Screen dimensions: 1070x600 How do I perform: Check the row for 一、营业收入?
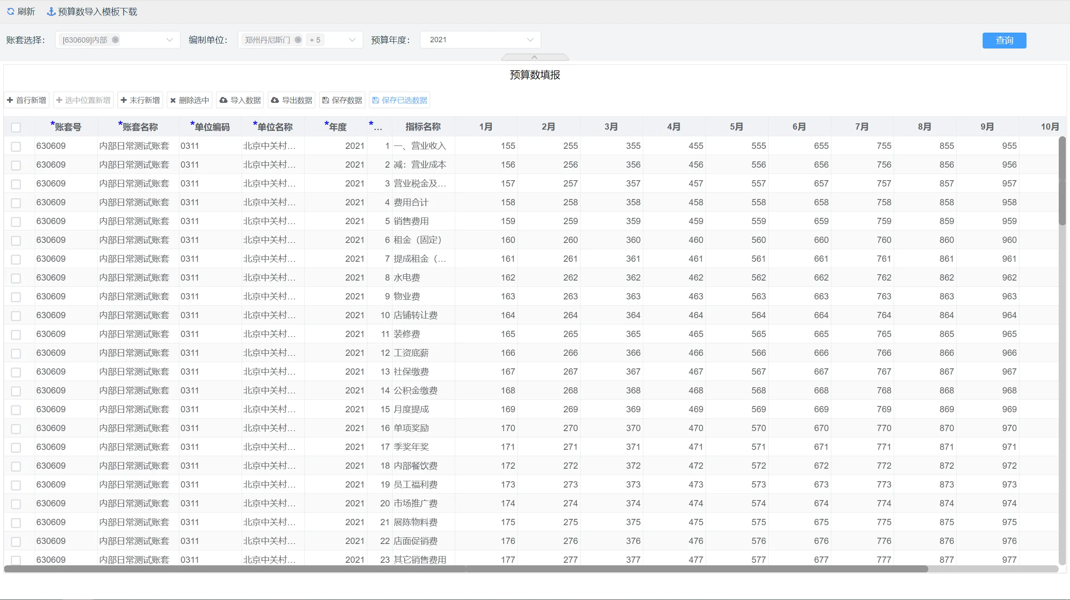tap(16, 146)
